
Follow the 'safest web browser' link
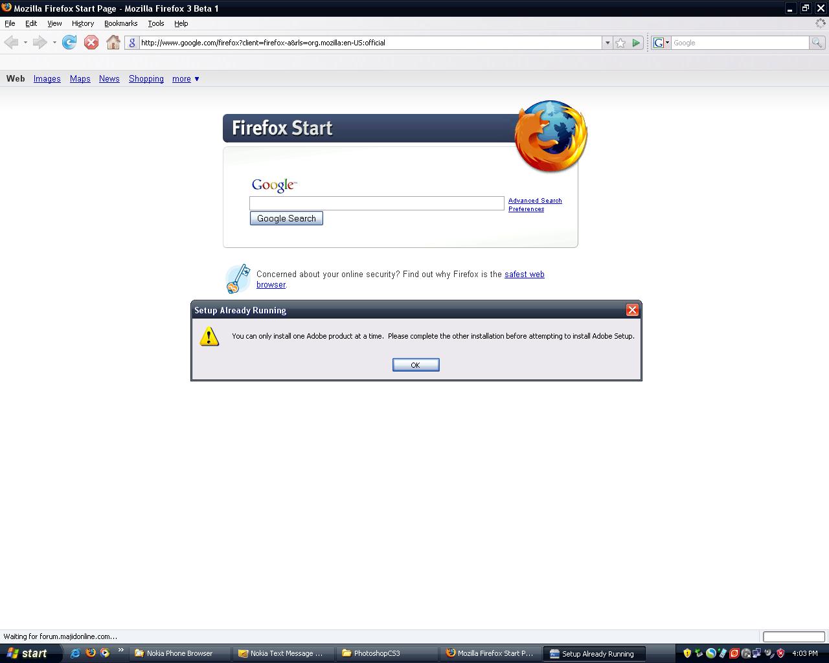[524, 275]
